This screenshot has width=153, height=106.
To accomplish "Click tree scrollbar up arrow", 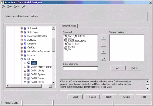I will (53, 28).
